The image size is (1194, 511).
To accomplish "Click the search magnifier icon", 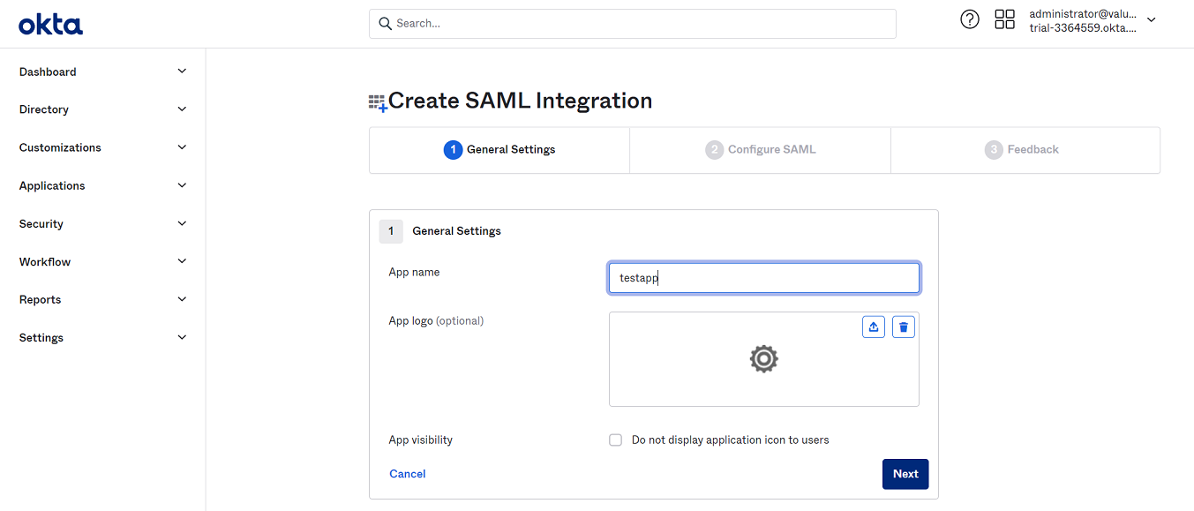I will coord(385,24).
